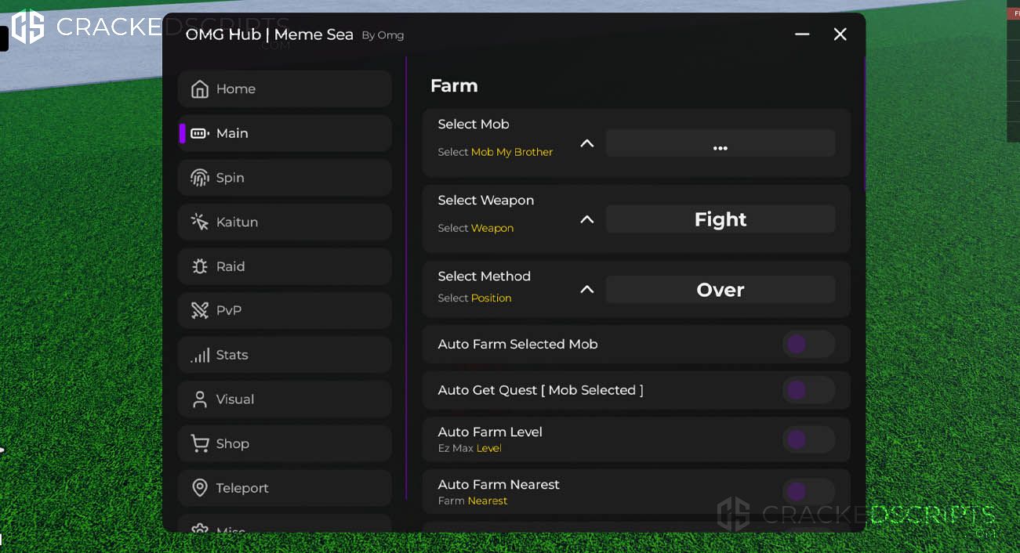The width and height of the screenshot is (1020, 553).
Task: Switch to the Visual tab
Action: (x=285, y=399)
